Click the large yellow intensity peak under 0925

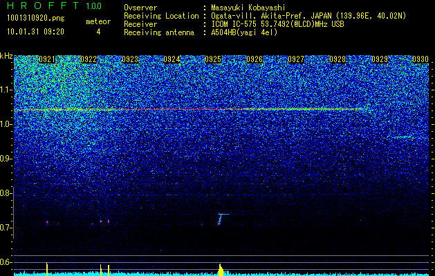pos(221,270)
